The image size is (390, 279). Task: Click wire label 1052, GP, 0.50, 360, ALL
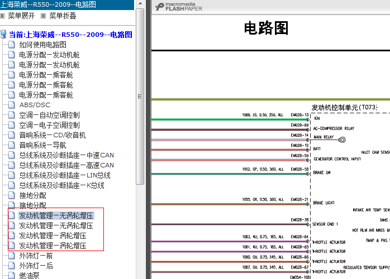point(263,169)
